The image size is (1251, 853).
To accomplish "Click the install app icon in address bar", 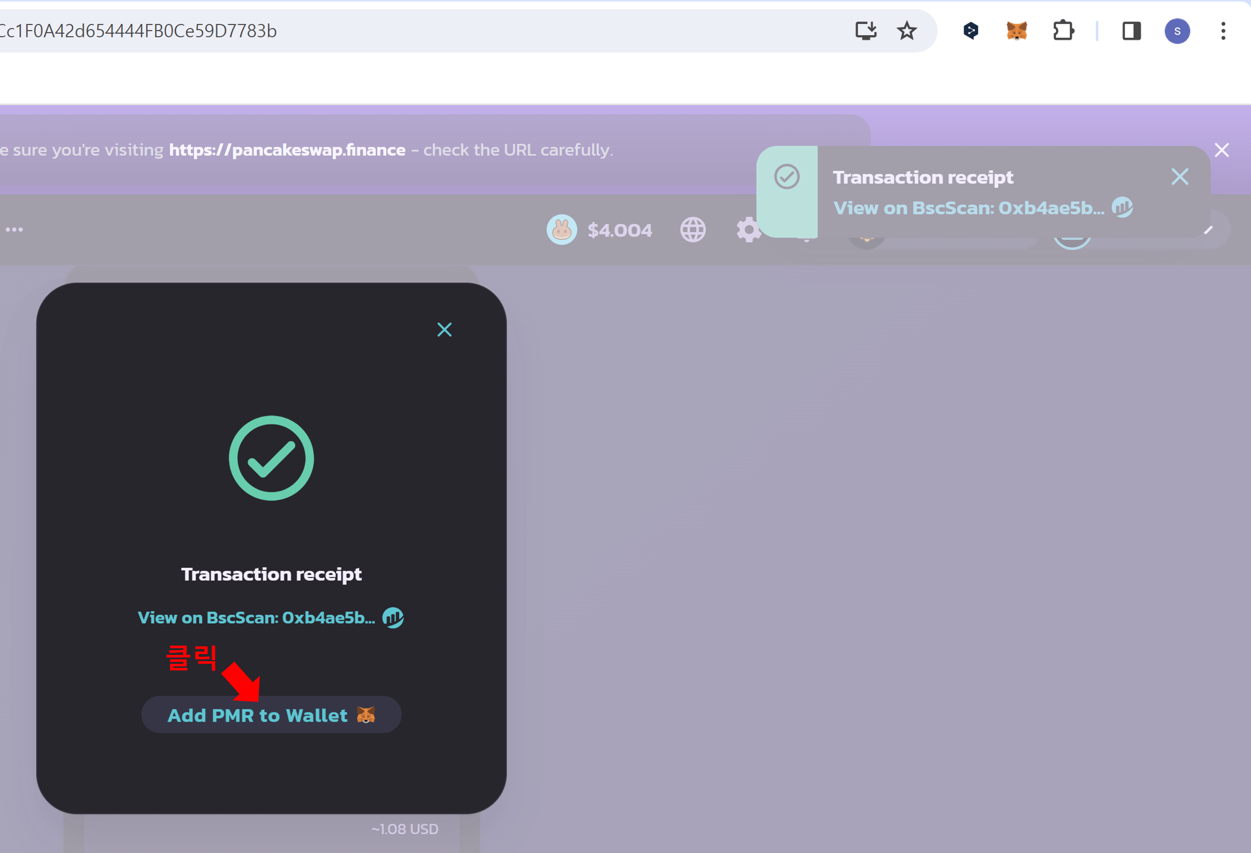I will click(x=866, y=31).
